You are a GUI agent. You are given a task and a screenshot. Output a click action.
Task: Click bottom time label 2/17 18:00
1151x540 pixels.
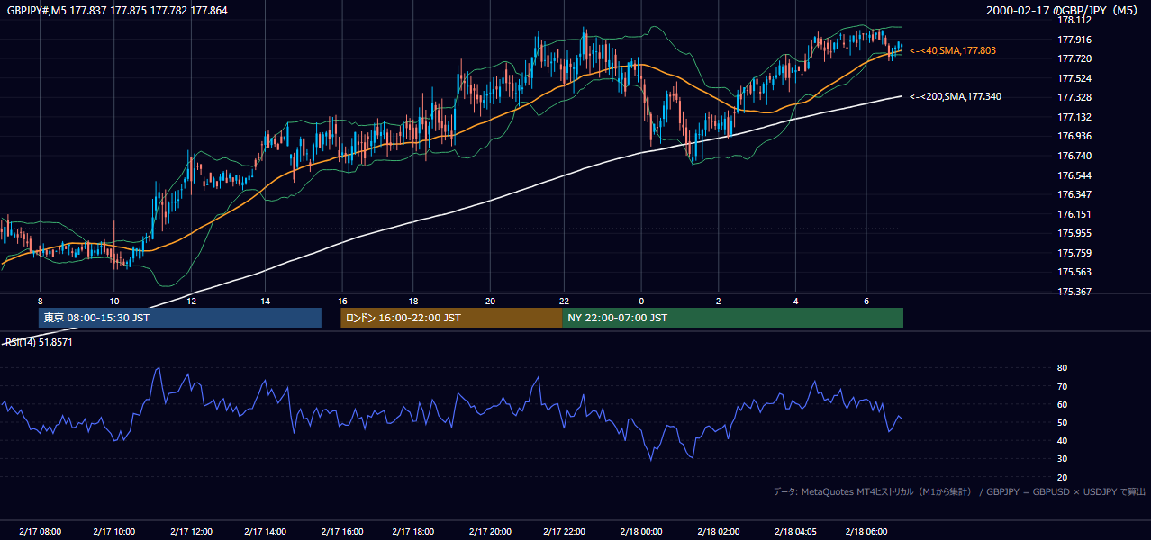pos(412,532)
